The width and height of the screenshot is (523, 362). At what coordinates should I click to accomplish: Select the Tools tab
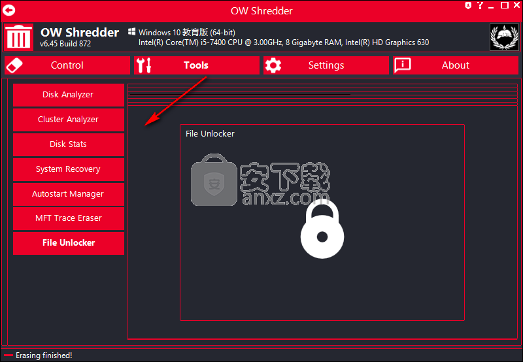point(197,65)
